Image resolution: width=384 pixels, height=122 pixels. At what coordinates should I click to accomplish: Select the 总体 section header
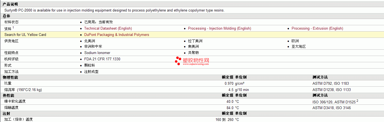[x=6, y=16]
